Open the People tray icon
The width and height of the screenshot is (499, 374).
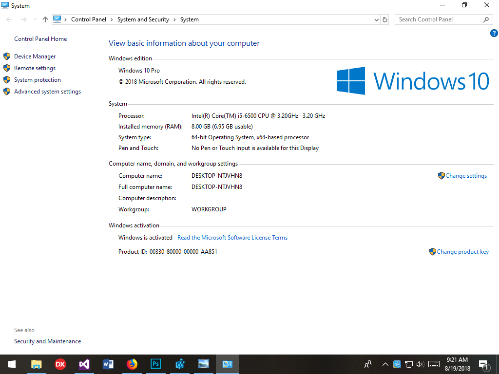[x=368, y=364]
